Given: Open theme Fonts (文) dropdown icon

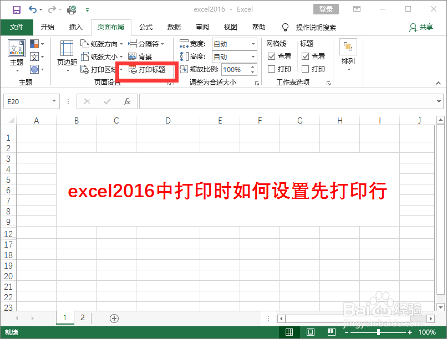Looking at the screenshot, I should [37, 56].
